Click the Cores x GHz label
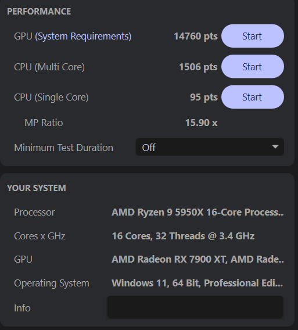Viewport: 298px width, 330px height. pos(40,236)
